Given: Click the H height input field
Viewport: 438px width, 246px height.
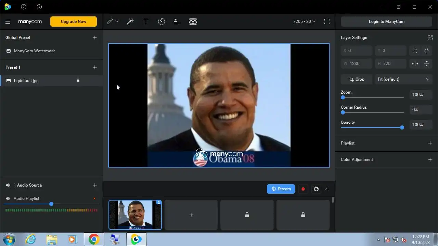Looking at the screenshot, I should [x=391, y=64].
